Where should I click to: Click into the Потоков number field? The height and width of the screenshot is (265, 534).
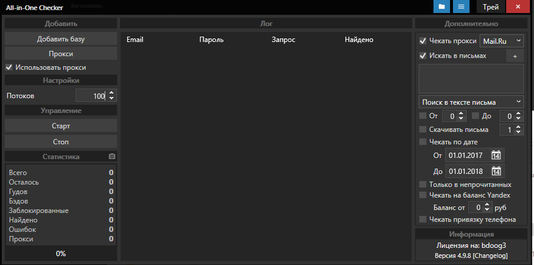[x=91, y=96]
